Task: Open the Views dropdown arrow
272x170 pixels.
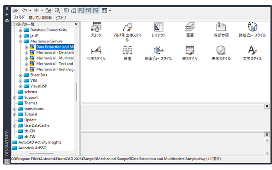Action: pyautogui.click(x=110, y=11)
